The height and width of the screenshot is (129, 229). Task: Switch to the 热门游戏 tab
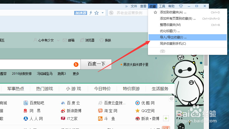click(45, 89)
